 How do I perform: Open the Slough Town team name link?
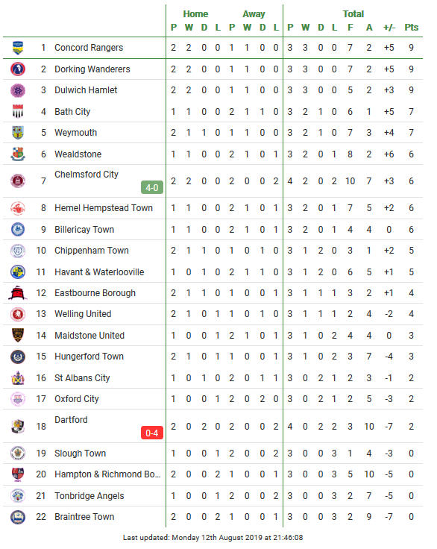tap(81, 454)
